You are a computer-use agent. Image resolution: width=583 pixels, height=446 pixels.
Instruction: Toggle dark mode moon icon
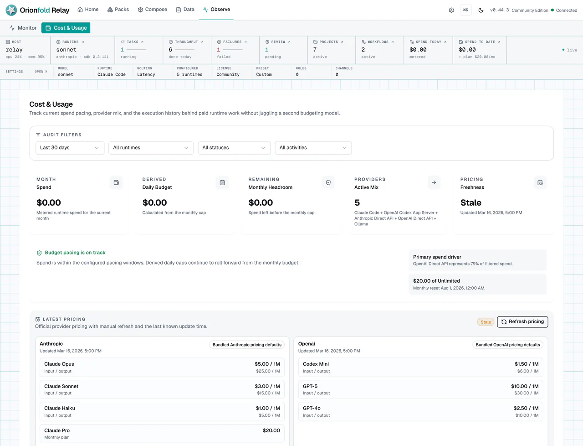[x=481, y=10]
